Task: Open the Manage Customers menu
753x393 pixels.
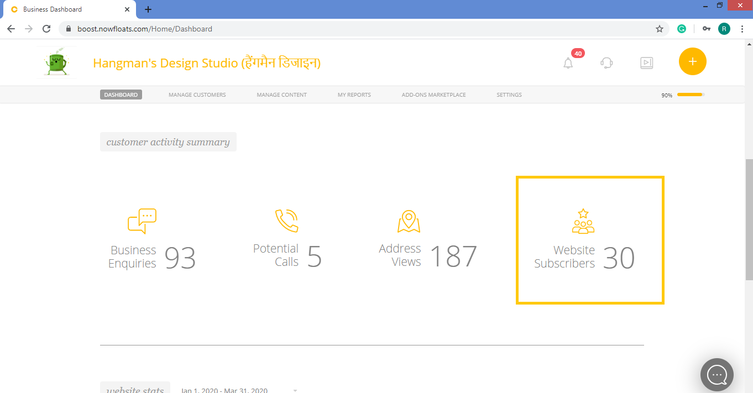Action: [197, 95]
